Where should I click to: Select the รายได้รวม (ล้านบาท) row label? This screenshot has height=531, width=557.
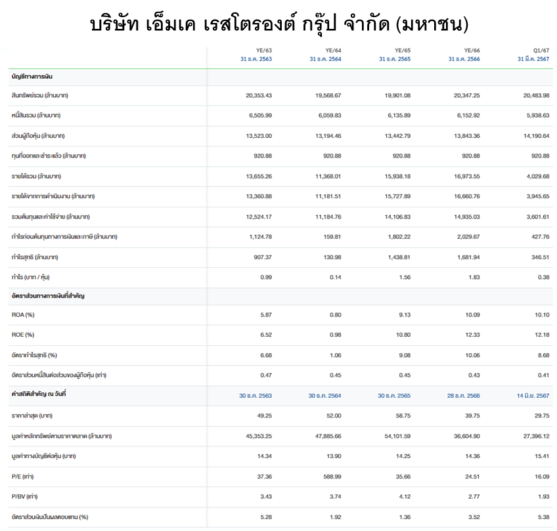tap(36, 176)
